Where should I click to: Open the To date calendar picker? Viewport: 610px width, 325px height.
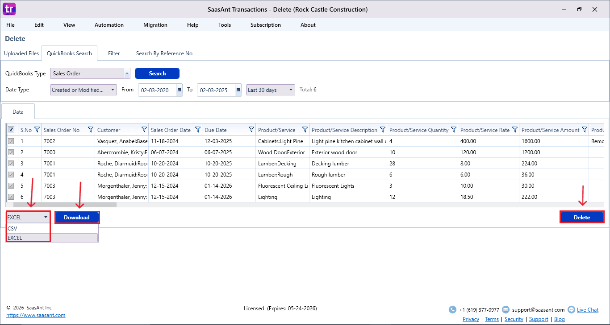(x=238, y=90)
